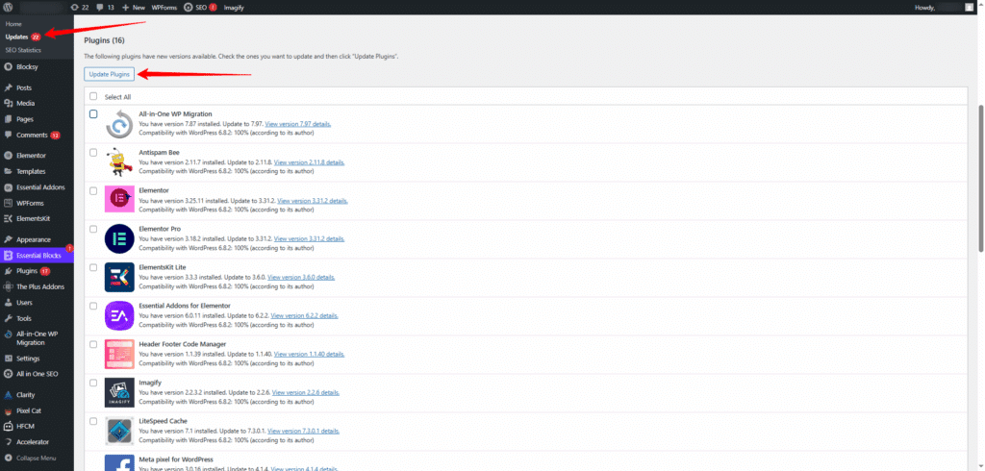The height and width of the screenshot is (471, 985).
Task: Open View version 6.2.2 details link
Action: pos(304,316)
